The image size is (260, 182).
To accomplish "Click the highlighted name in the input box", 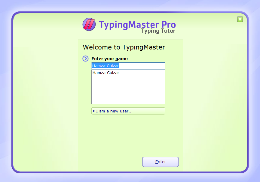I will coord(106,66).
